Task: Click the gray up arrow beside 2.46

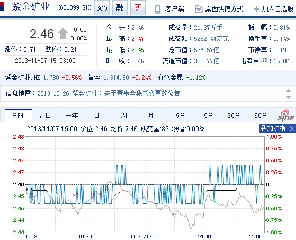Action: tap(62, 33)
